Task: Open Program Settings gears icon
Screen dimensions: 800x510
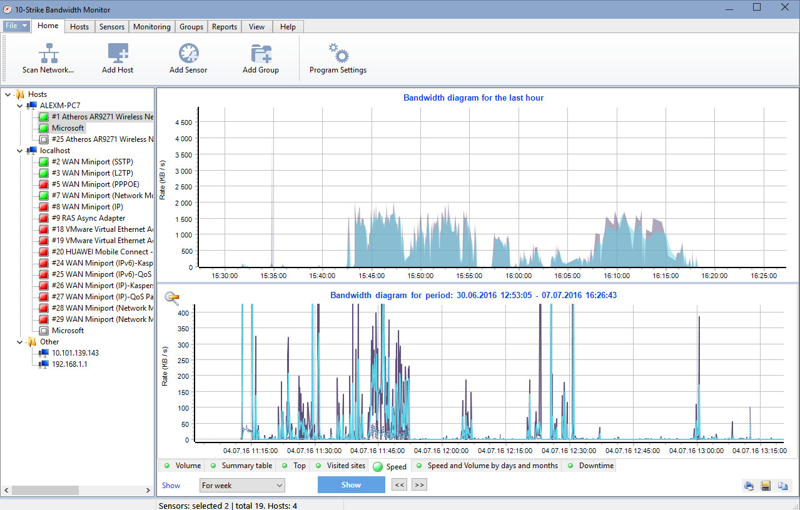Action: 338,52
